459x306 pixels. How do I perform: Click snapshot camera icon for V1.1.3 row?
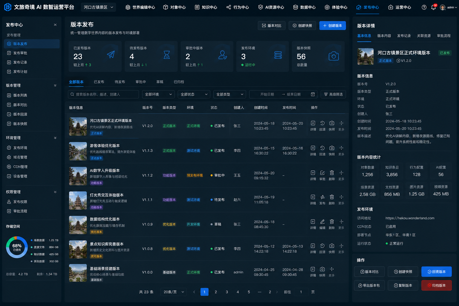click(x=332, y=148)
